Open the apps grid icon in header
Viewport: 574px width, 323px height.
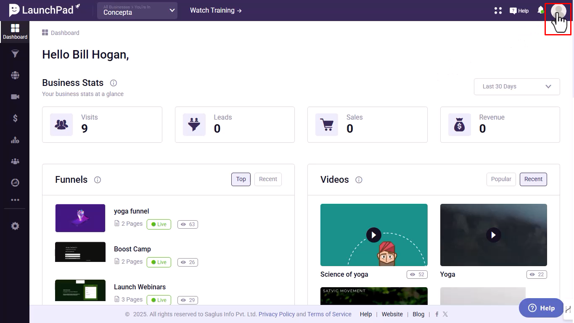click(x=498, y=11)
